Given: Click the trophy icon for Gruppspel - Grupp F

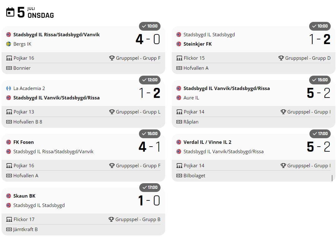Looking at the screenshot, I should 112,58.
